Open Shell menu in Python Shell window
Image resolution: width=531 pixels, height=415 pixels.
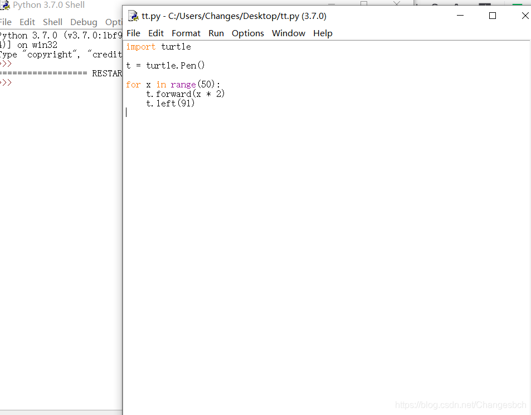pos(52,22)
